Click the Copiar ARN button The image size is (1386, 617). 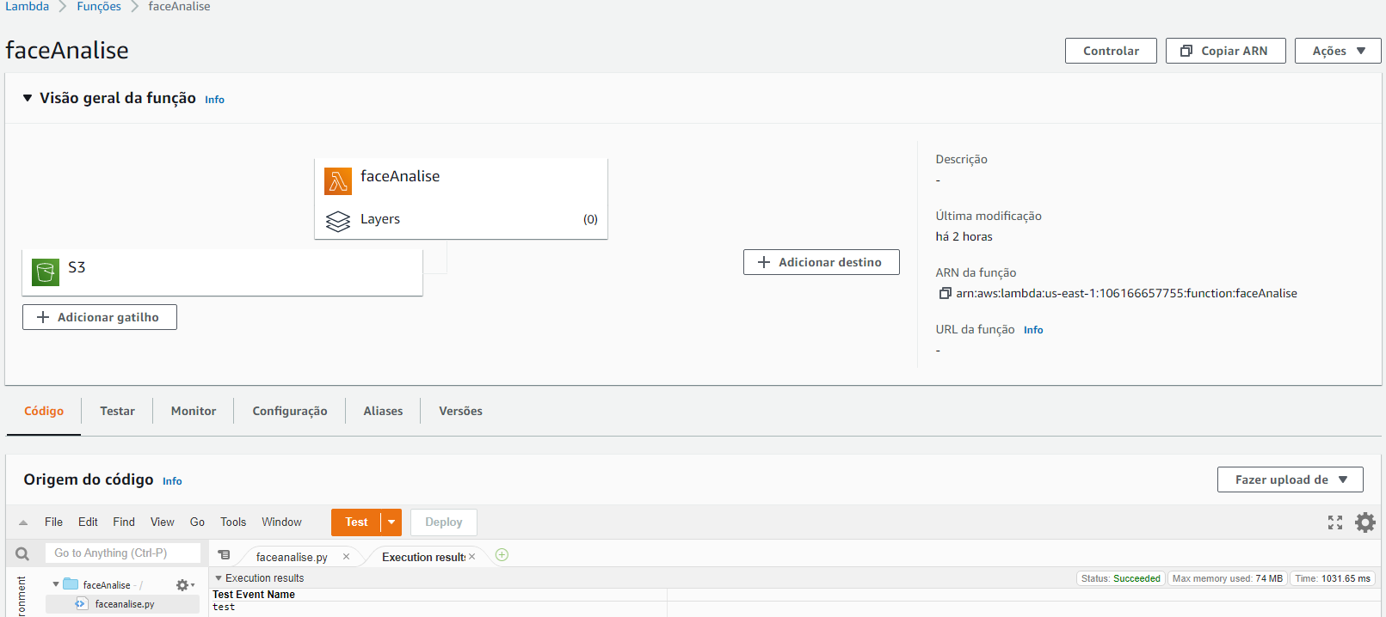(x=1225, y=51)
